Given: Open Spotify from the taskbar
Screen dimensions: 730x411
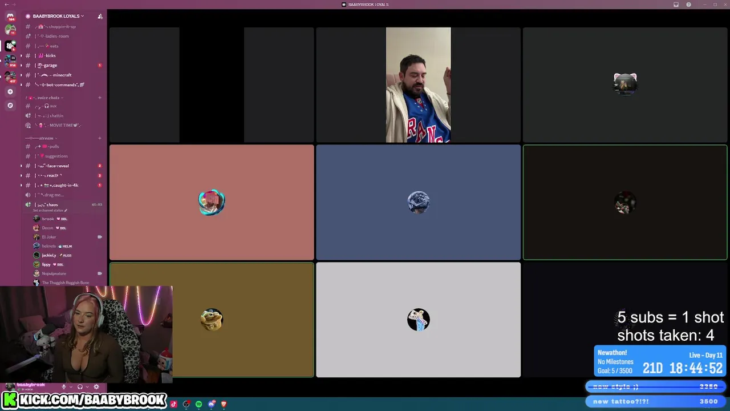Looking at the screenshot, I should pyautogui.click(x=198, y=404).
